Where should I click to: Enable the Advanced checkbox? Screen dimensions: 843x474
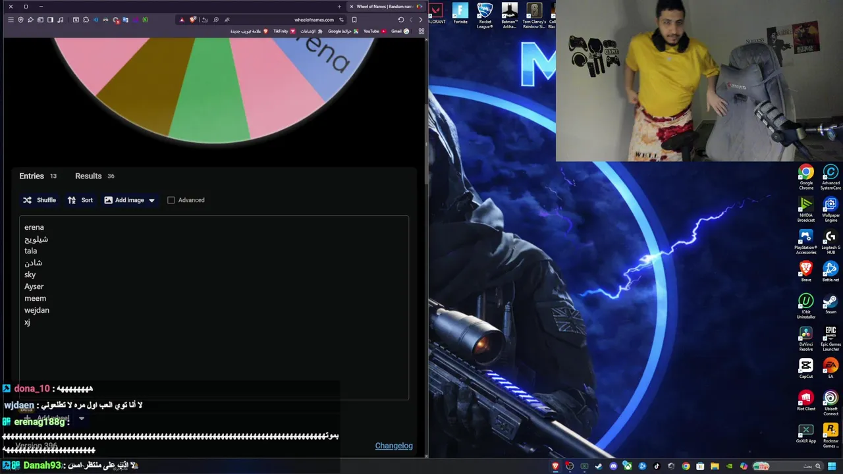click(x=171, y=200)
